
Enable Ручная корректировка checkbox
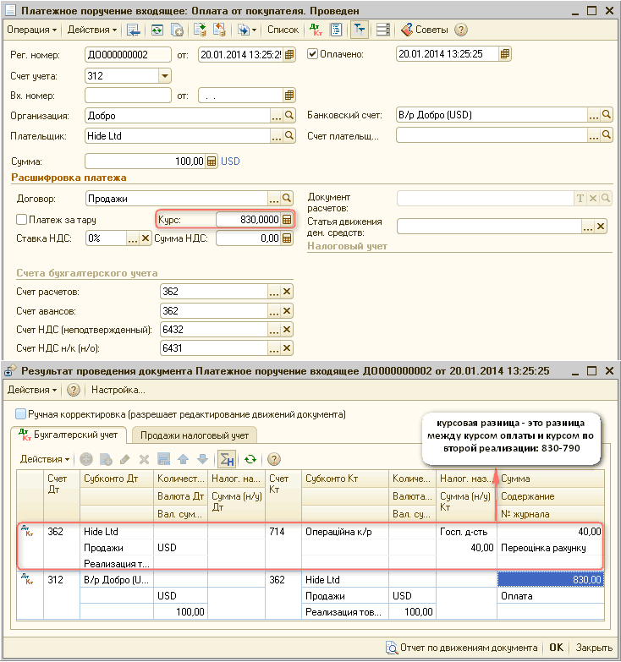[21, 414]
